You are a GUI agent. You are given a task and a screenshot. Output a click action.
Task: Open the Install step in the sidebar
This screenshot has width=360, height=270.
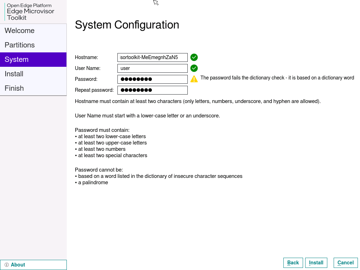[14, 74]
